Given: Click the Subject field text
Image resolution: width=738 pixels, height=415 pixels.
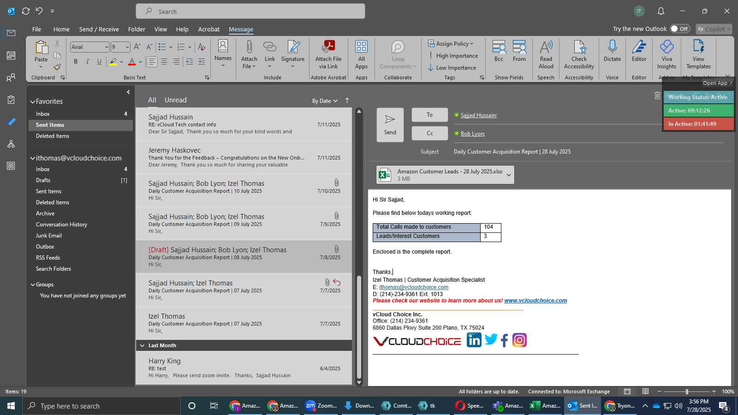Looking at the screenshot, I should click(x=512, y=152).
